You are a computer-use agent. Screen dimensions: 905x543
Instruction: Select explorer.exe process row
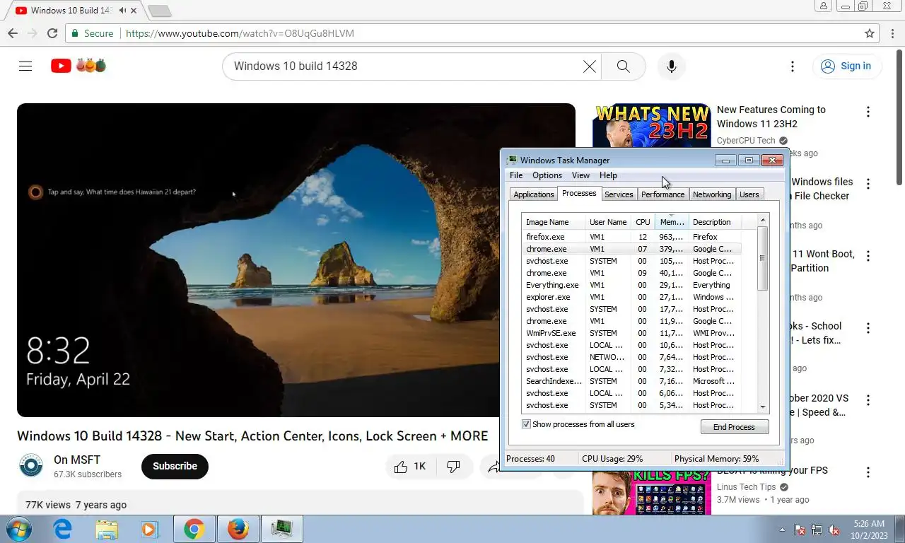pos(631,297)
